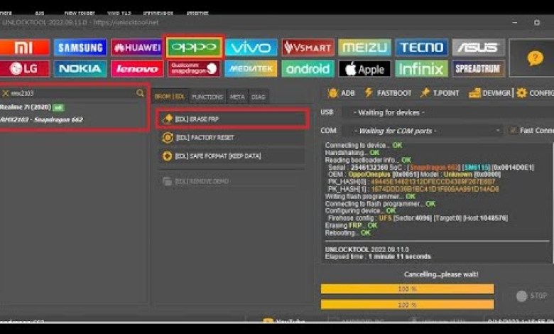Click the [EDL] ERASE FRP button
Screen dimensions: 554x334
232,119
